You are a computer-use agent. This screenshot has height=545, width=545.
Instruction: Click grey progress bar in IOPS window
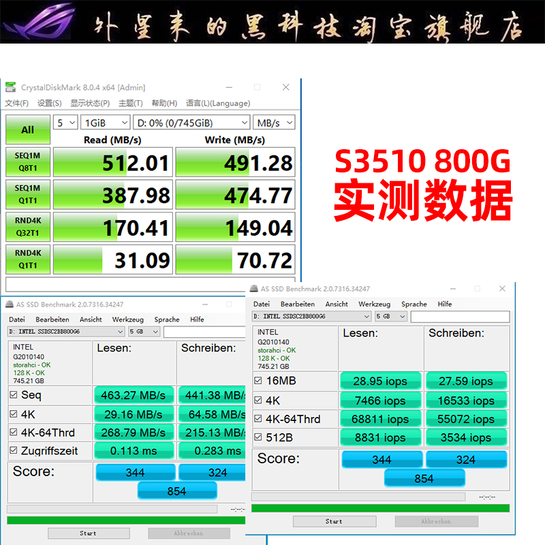coord(358,497)
